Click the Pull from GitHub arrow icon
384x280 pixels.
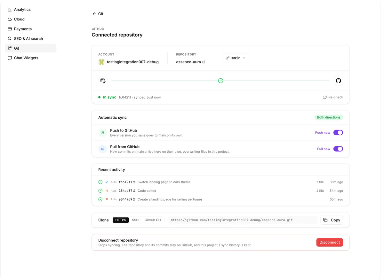coord(102,149)
